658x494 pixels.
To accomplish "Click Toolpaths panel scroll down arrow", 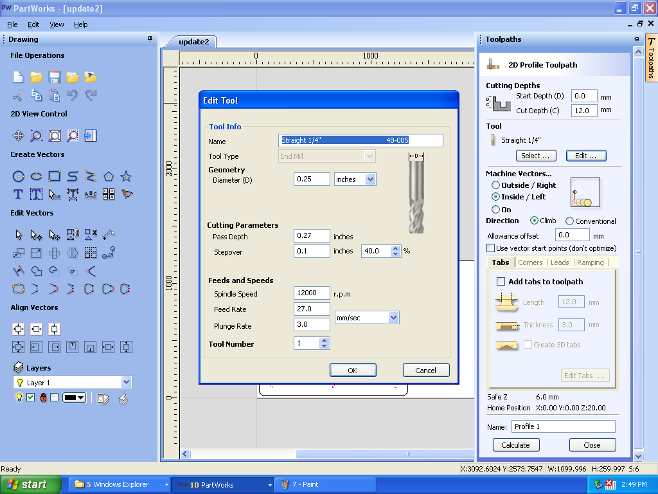I will pyautogui.click(x=638, y=456).
